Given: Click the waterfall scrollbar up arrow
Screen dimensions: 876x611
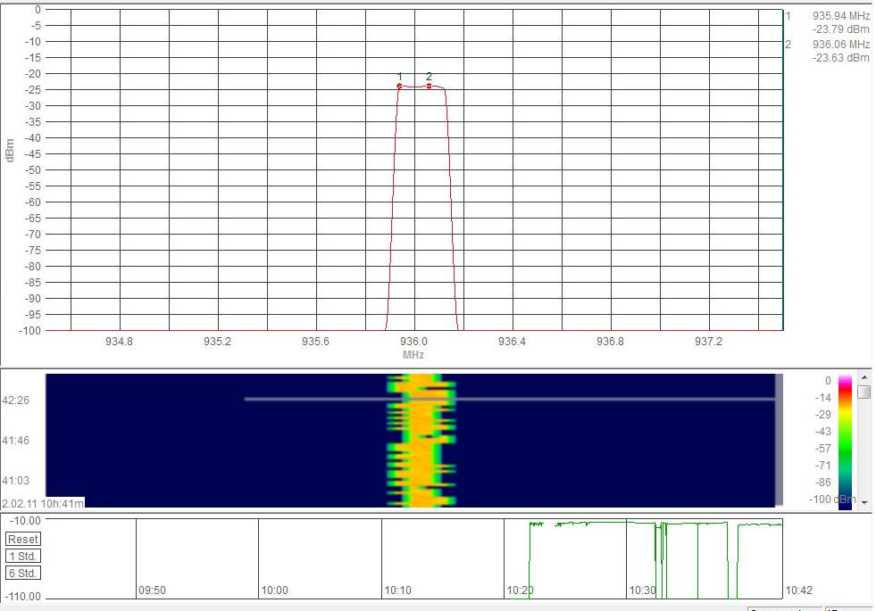Looking at the screenshot, I should [x=864, y=378].
